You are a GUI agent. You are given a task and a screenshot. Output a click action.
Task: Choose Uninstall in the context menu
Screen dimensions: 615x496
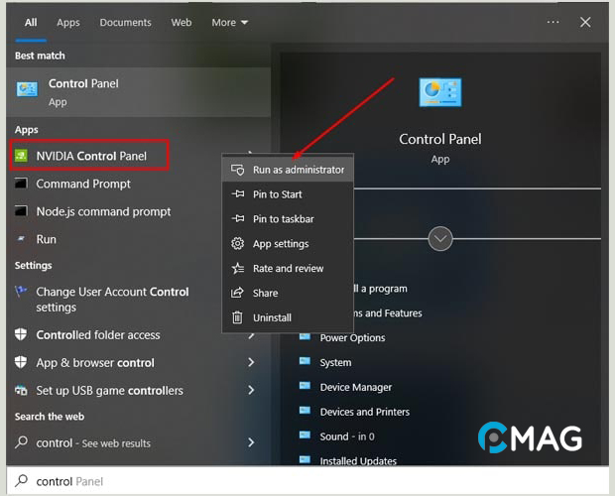(x=288, y=317)
